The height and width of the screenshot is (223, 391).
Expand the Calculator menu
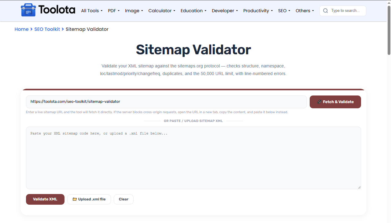(x=162, y=11)
